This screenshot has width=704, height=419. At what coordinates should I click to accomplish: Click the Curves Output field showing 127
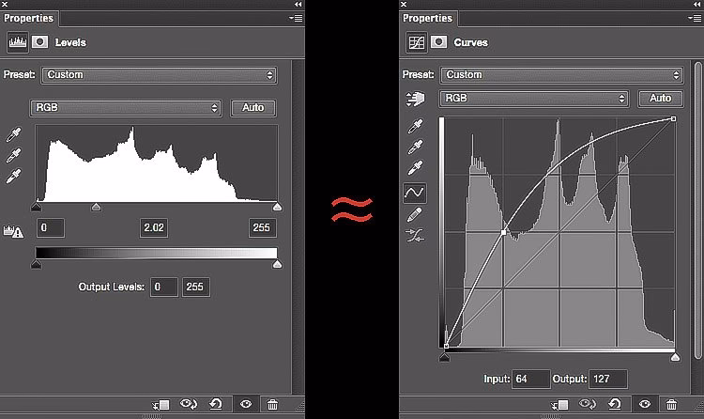[x=608, y=379]
